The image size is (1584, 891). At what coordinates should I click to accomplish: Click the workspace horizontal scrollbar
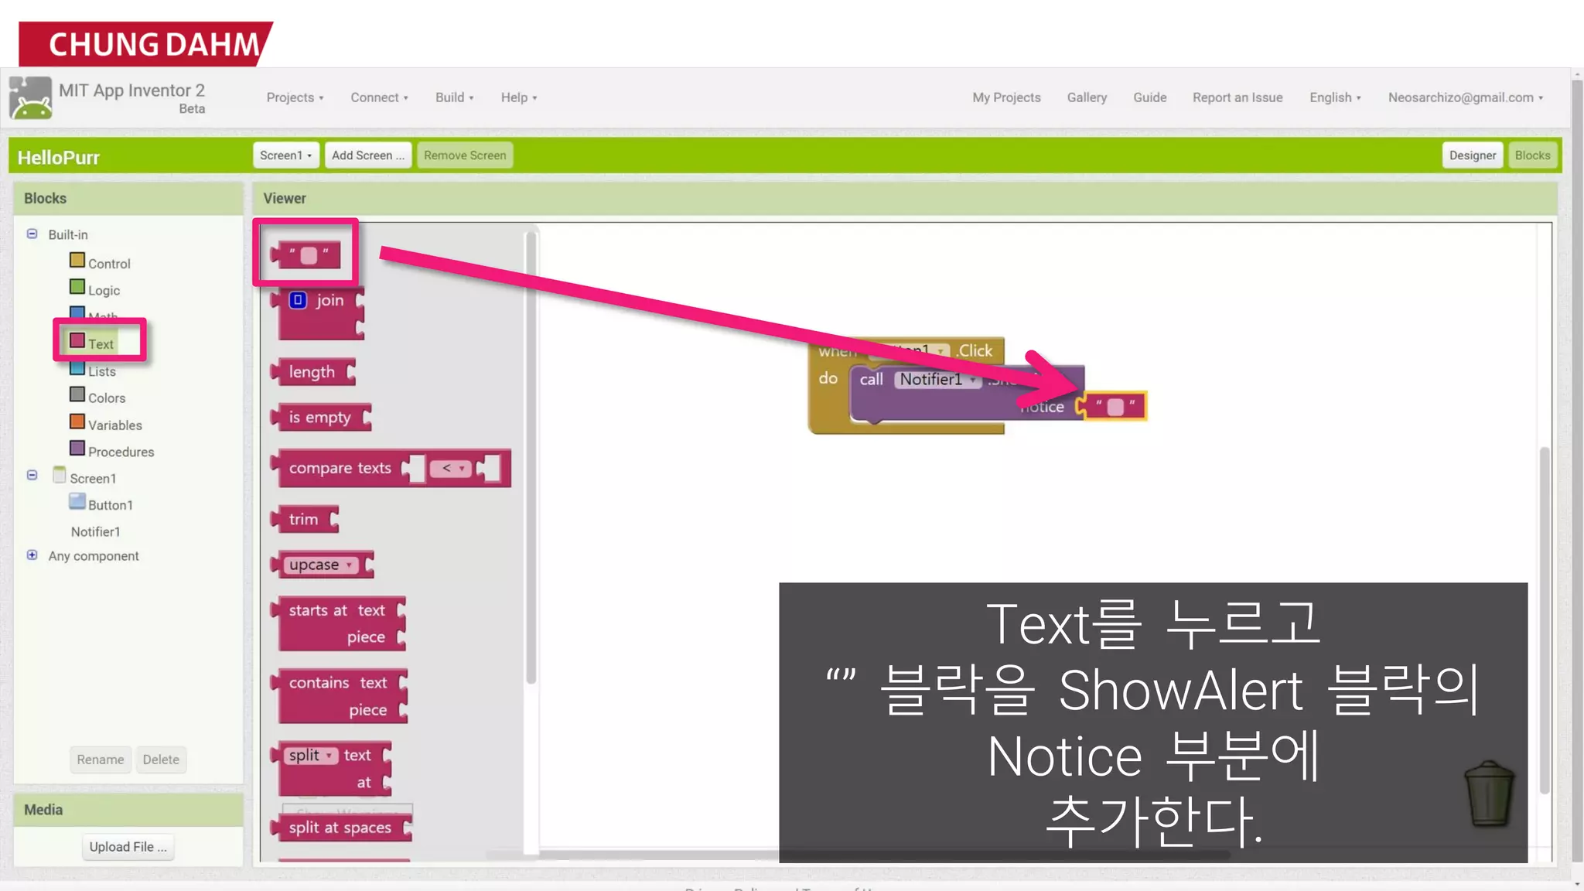(857, 855)
